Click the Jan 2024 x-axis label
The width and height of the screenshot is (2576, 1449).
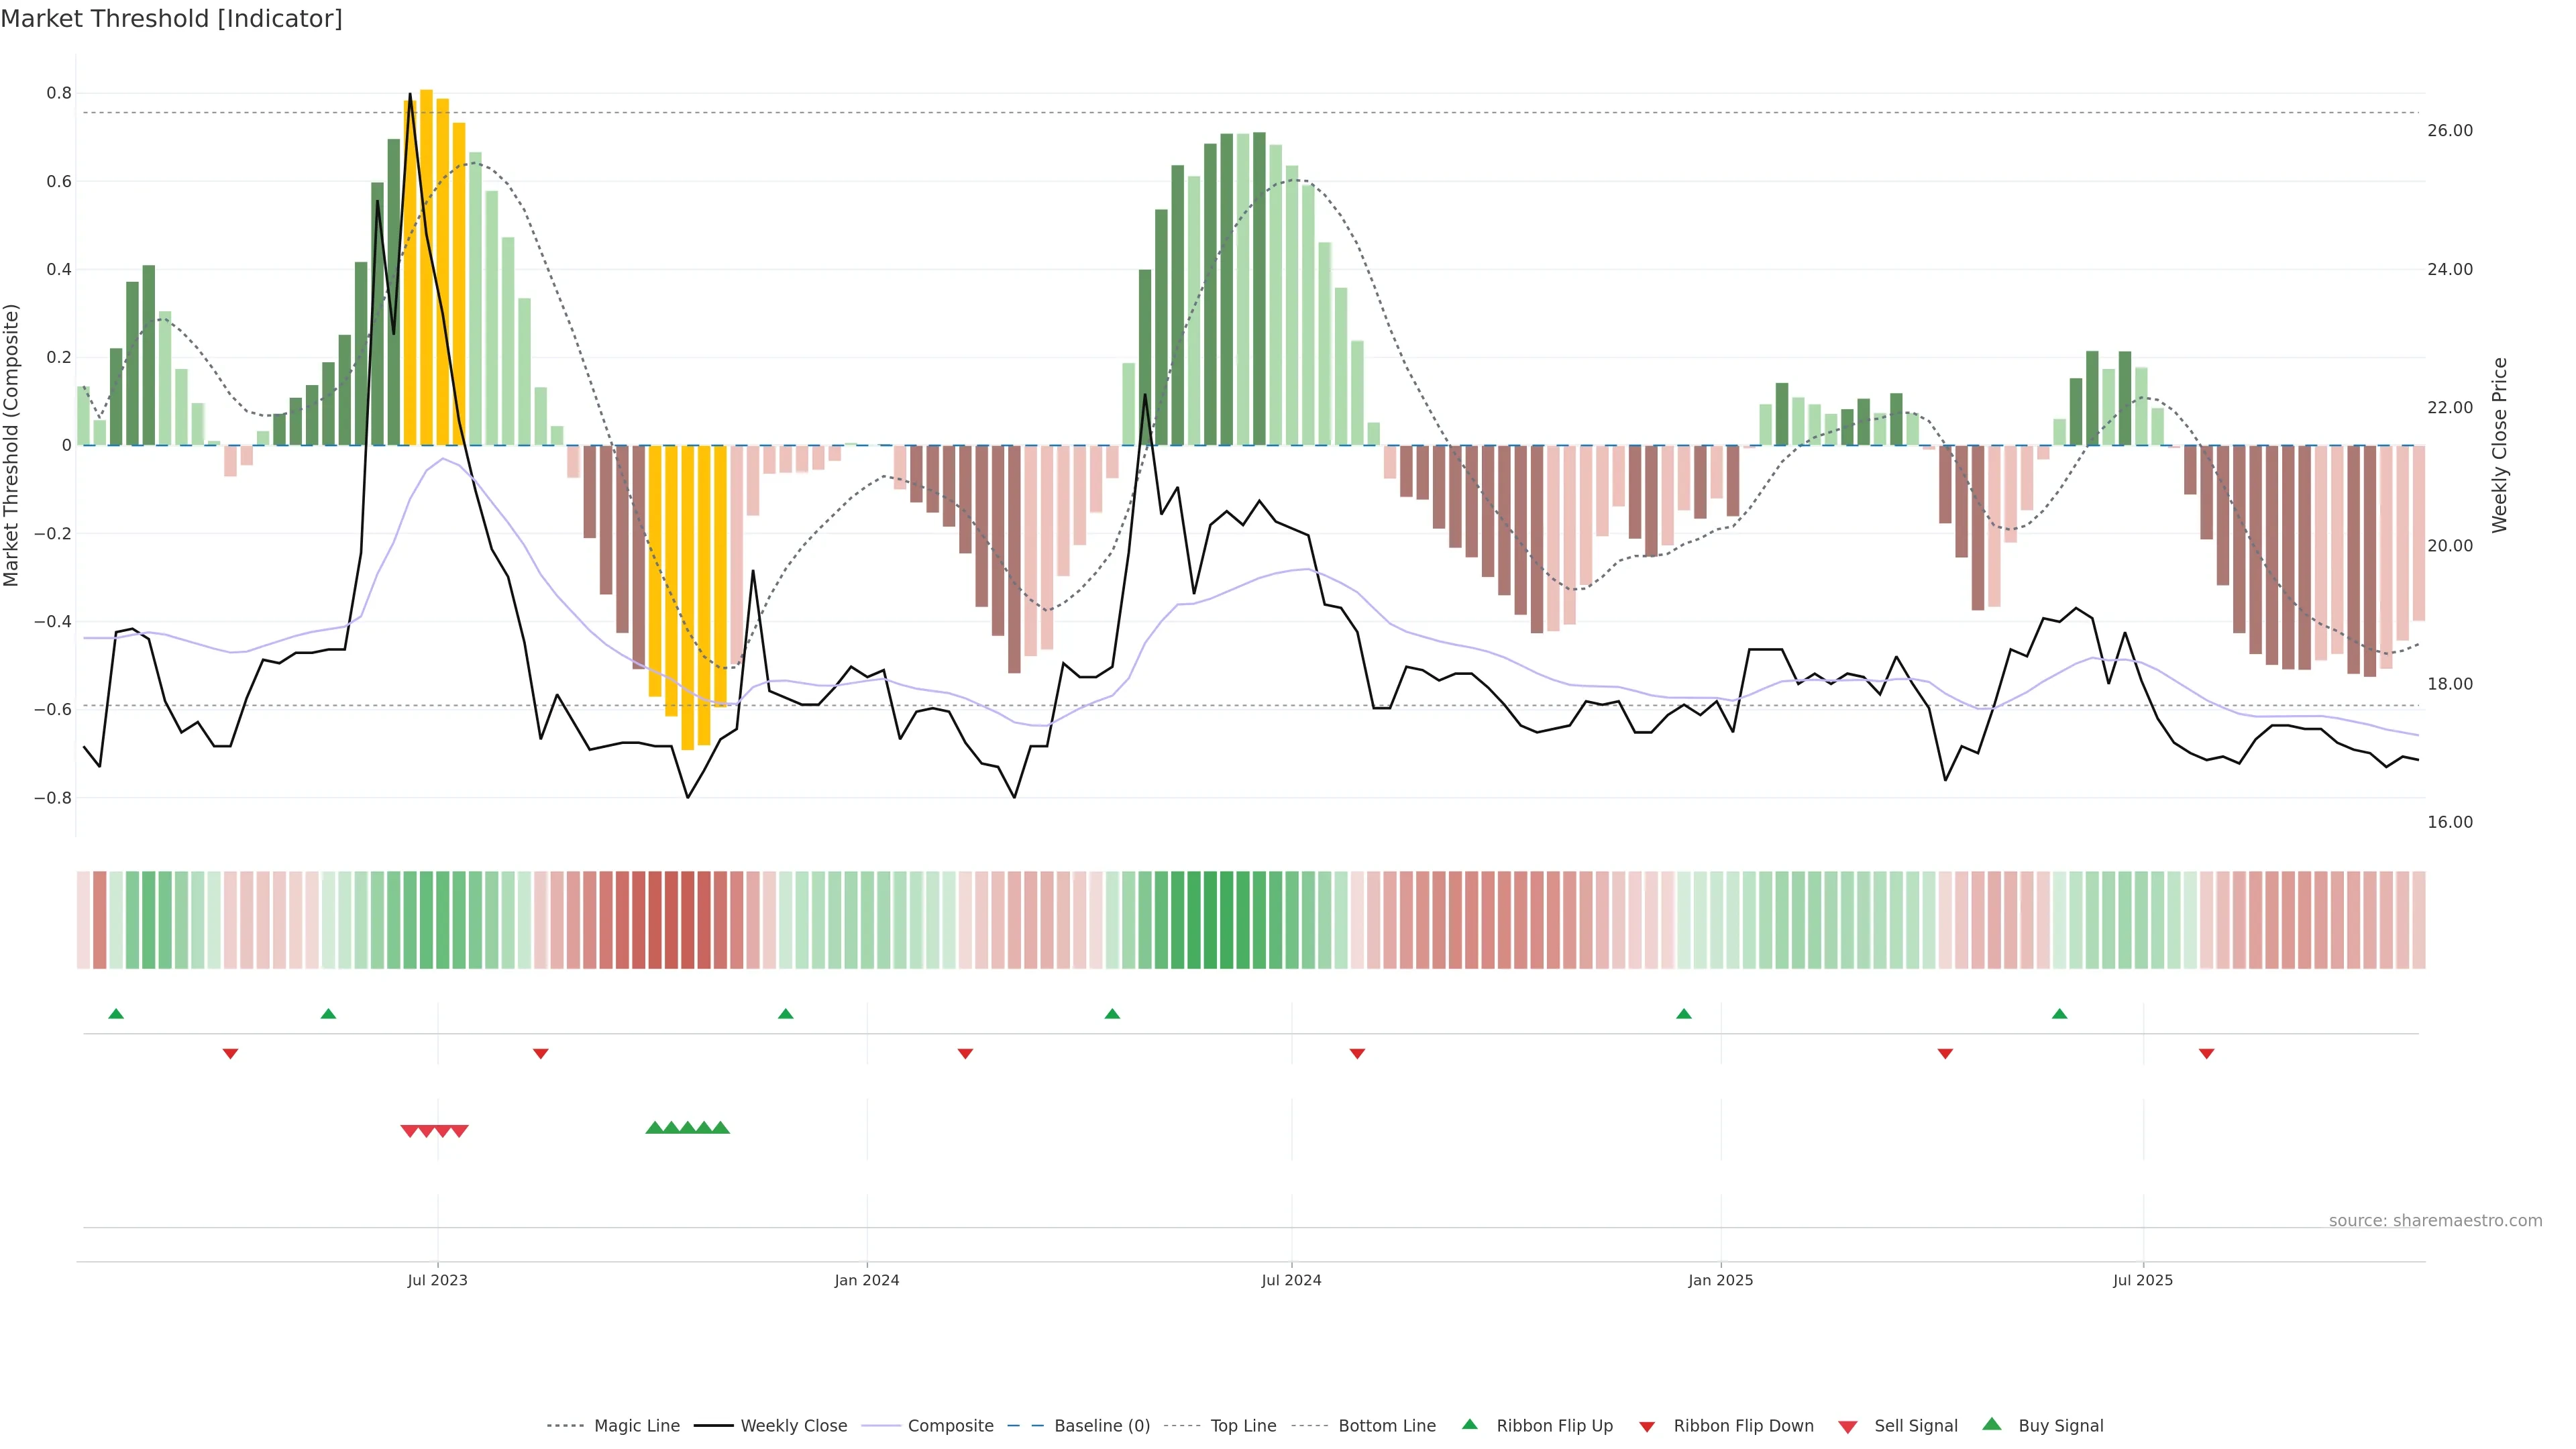coord(867,1280)
